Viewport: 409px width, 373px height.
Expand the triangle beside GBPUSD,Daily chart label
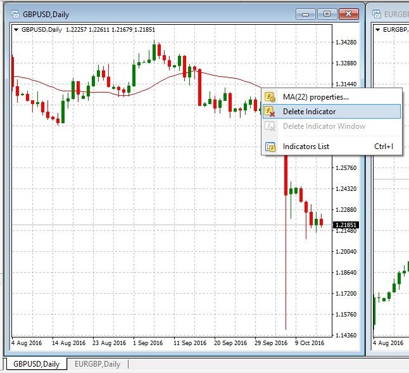tap(16, 29)
